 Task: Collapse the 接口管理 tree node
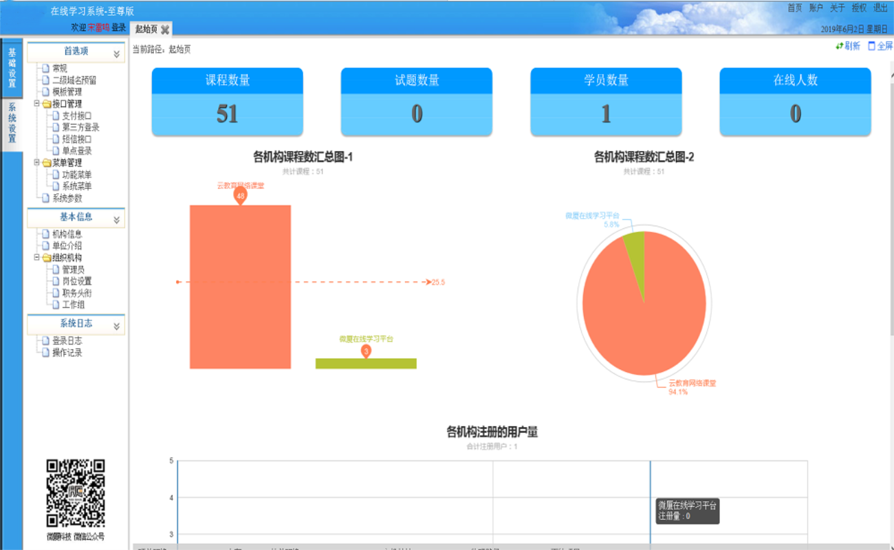[x=37, y=104]
